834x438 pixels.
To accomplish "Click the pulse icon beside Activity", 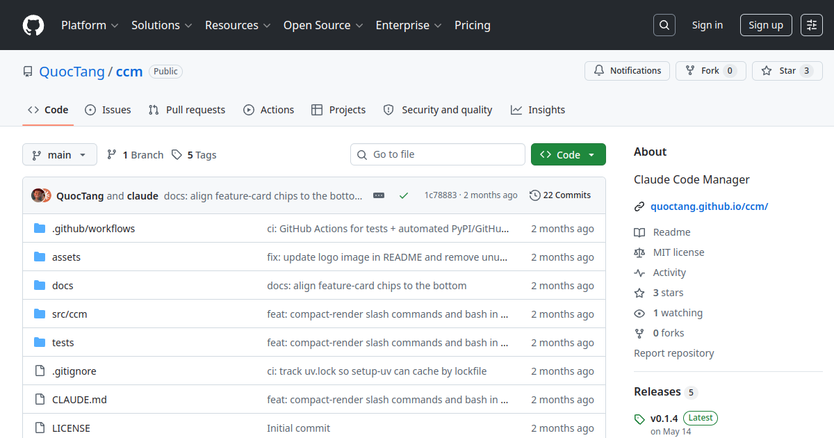I will [x=639, y=273].
